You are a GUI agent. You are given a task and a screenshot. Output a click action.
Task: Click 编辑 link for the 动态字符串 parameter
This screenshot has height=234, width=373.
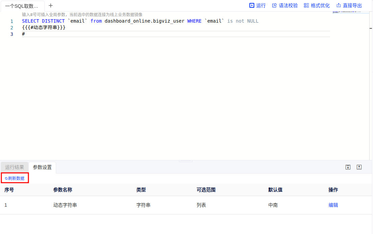333,205
